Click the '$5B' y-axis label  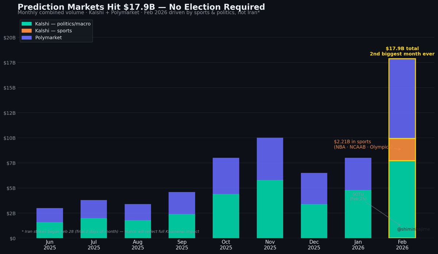pyautogui.click(x=11, y=188)
